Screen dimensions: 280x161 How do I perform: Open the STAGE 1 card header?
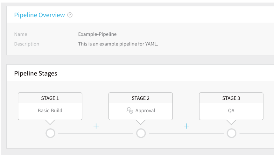(x=50, y=98)
